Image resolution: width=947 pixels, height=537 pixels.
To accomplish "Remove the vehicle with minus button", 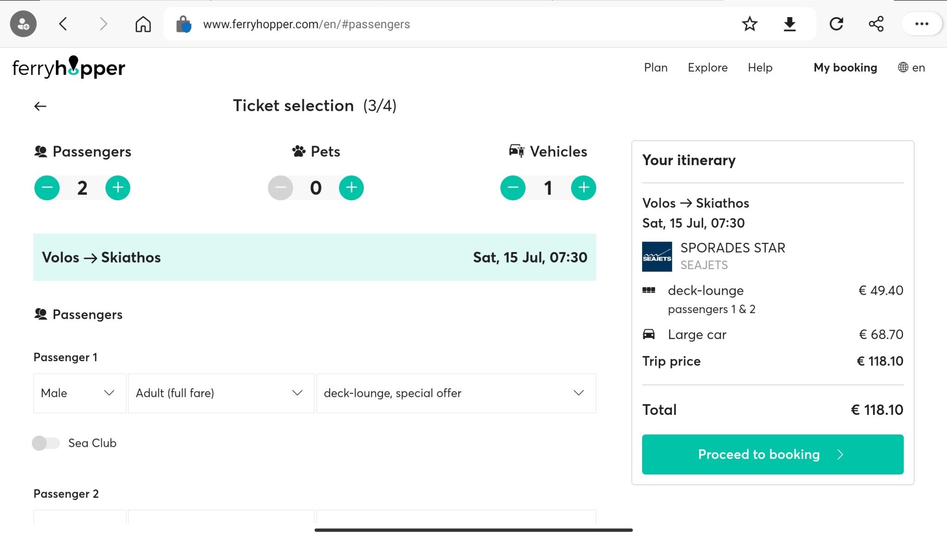I will tap(513, 188).
